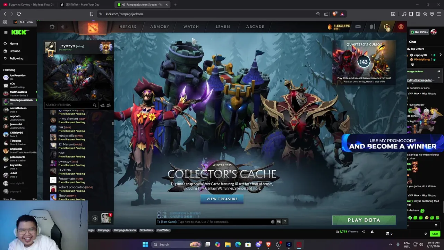Screen dimensions: 444x250
Task: Click Dota back arrow next to gear
Action: [62, 27]
